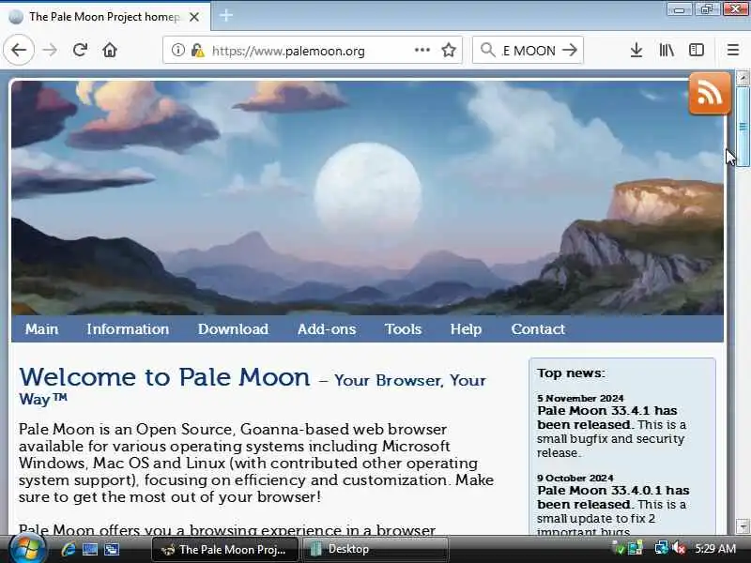The height and width of the screenshot is (563, 751).
Task: Open the Information menu item
Action: 128,329
